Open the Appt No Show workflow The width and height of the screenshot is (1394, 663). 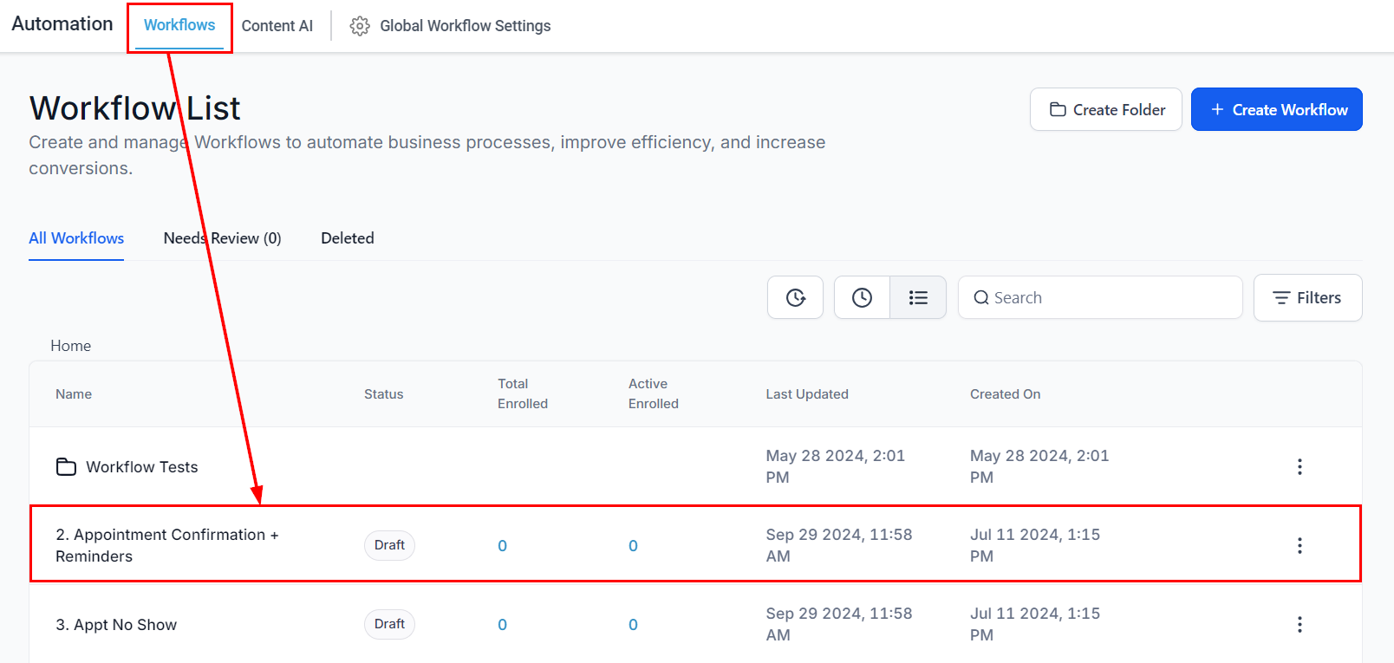tap(116, 625)
